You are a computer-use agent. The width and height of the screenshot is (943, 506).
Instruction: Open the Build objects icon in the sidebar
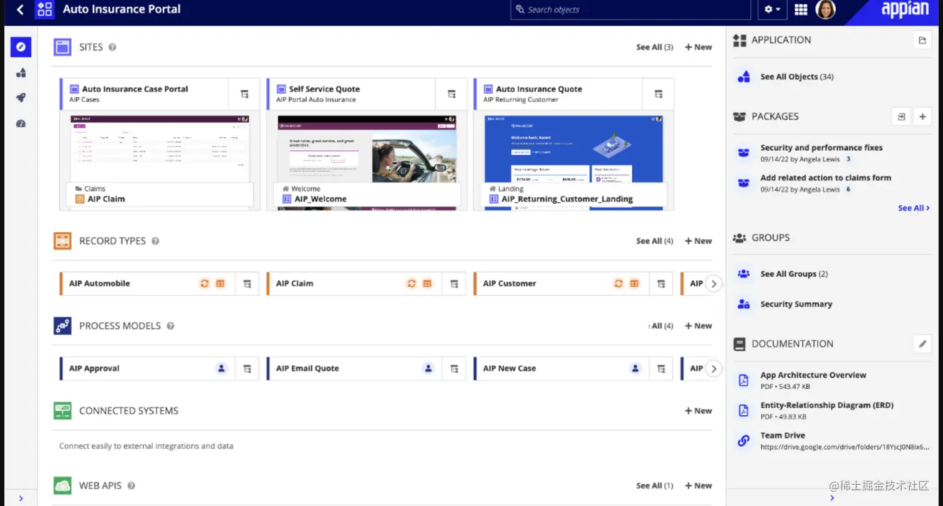coord(21,73)
